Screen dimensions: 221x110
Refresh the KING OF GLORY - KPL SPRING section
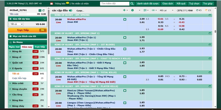[210, 15]
